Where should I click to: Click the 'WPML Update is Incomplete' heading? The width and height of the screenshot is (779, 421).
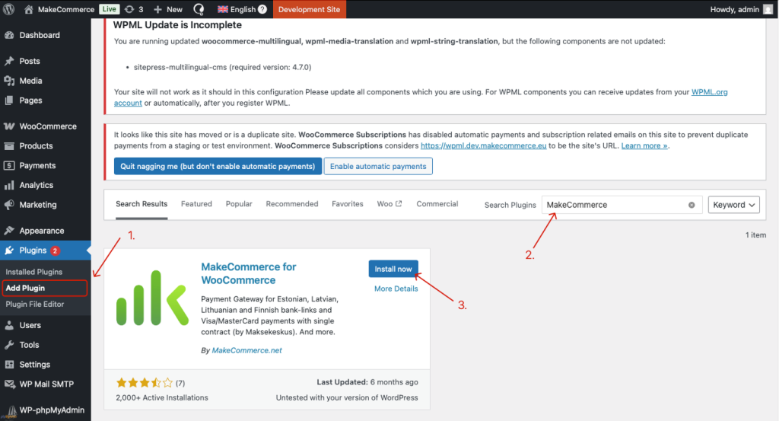click(177, 25)
